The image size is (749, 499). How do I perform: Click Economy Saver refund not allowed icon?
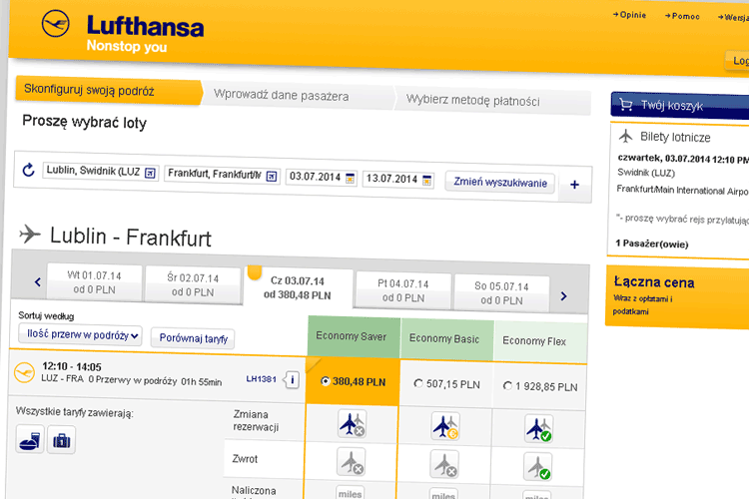(x=352, y=462)
